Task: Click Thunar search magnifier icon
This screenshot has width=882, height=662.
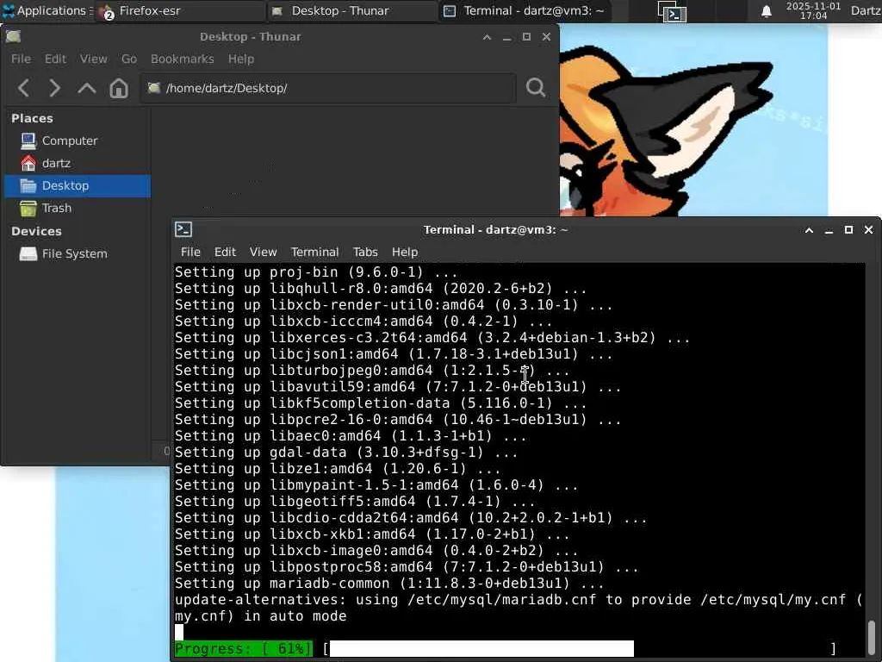Action: click(536, 87)
